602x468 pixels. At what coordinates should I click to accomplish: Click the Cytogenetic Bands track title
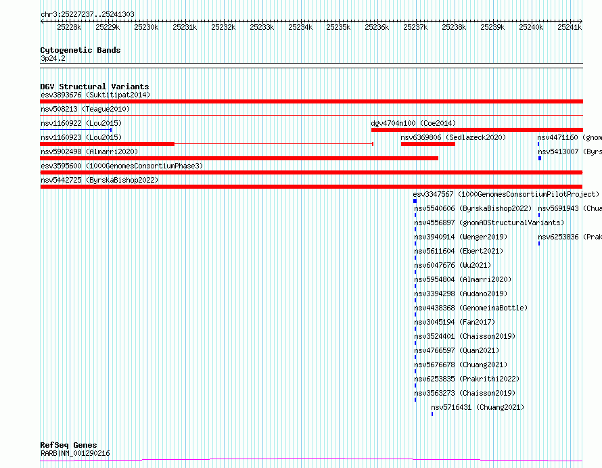80,50
